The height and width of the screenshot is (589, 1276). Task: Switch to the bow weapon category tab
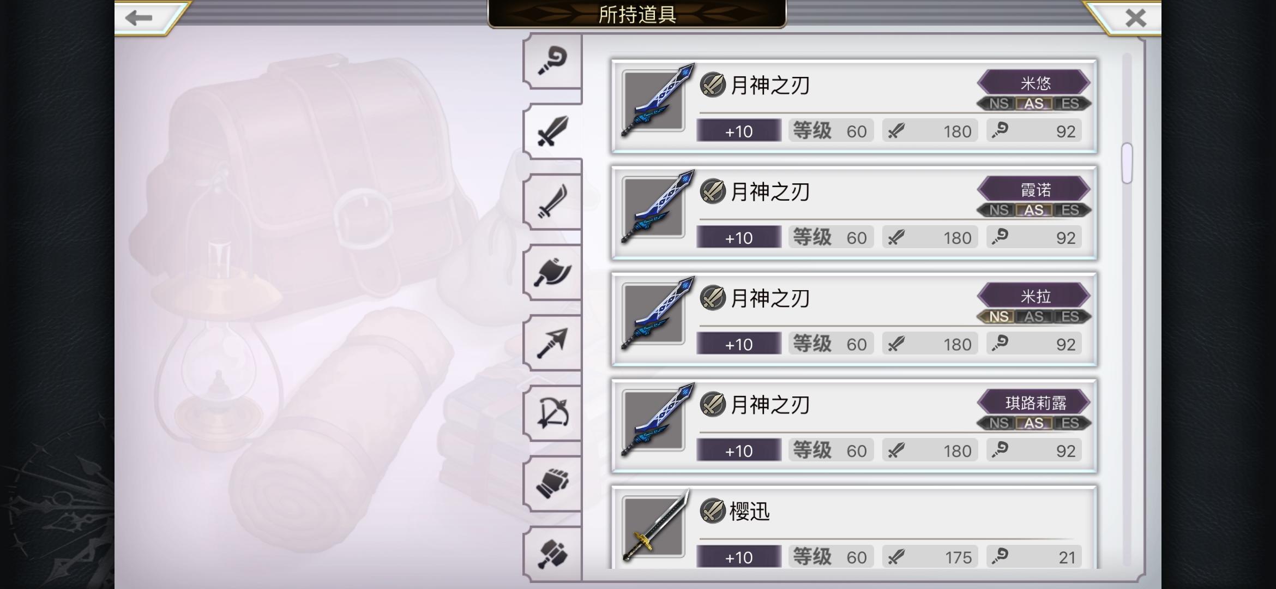pos(552,413)
